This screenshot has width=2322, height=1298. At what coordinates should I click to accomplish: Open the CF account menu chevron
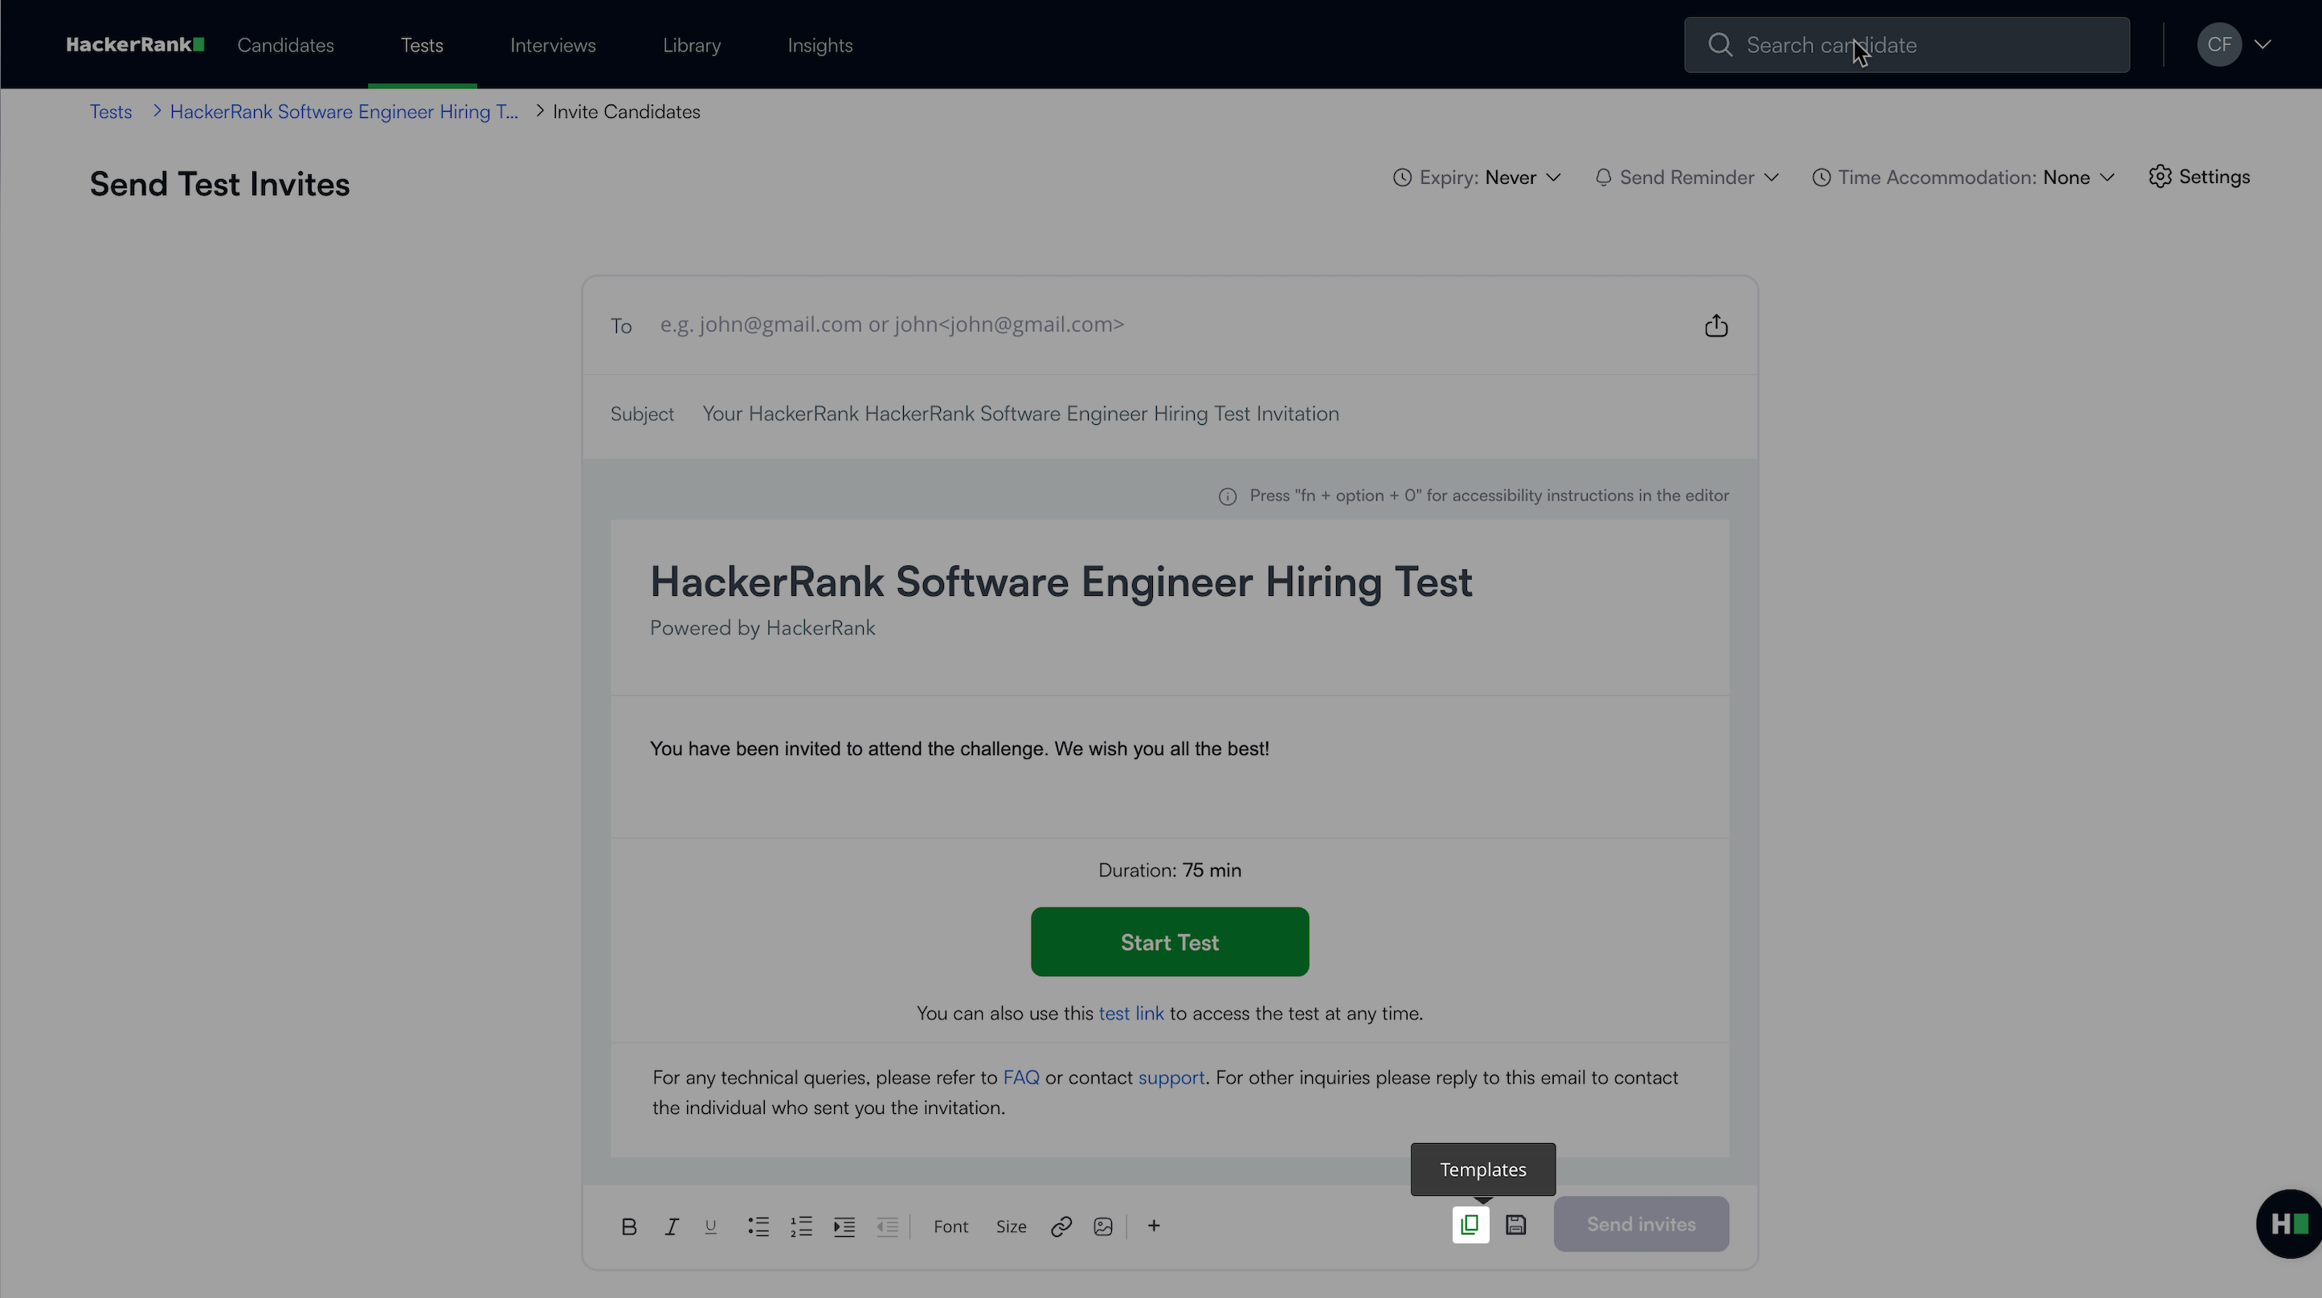(2263, 44)
